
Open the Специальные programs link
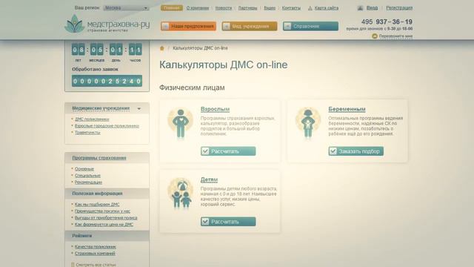(87, 176)
